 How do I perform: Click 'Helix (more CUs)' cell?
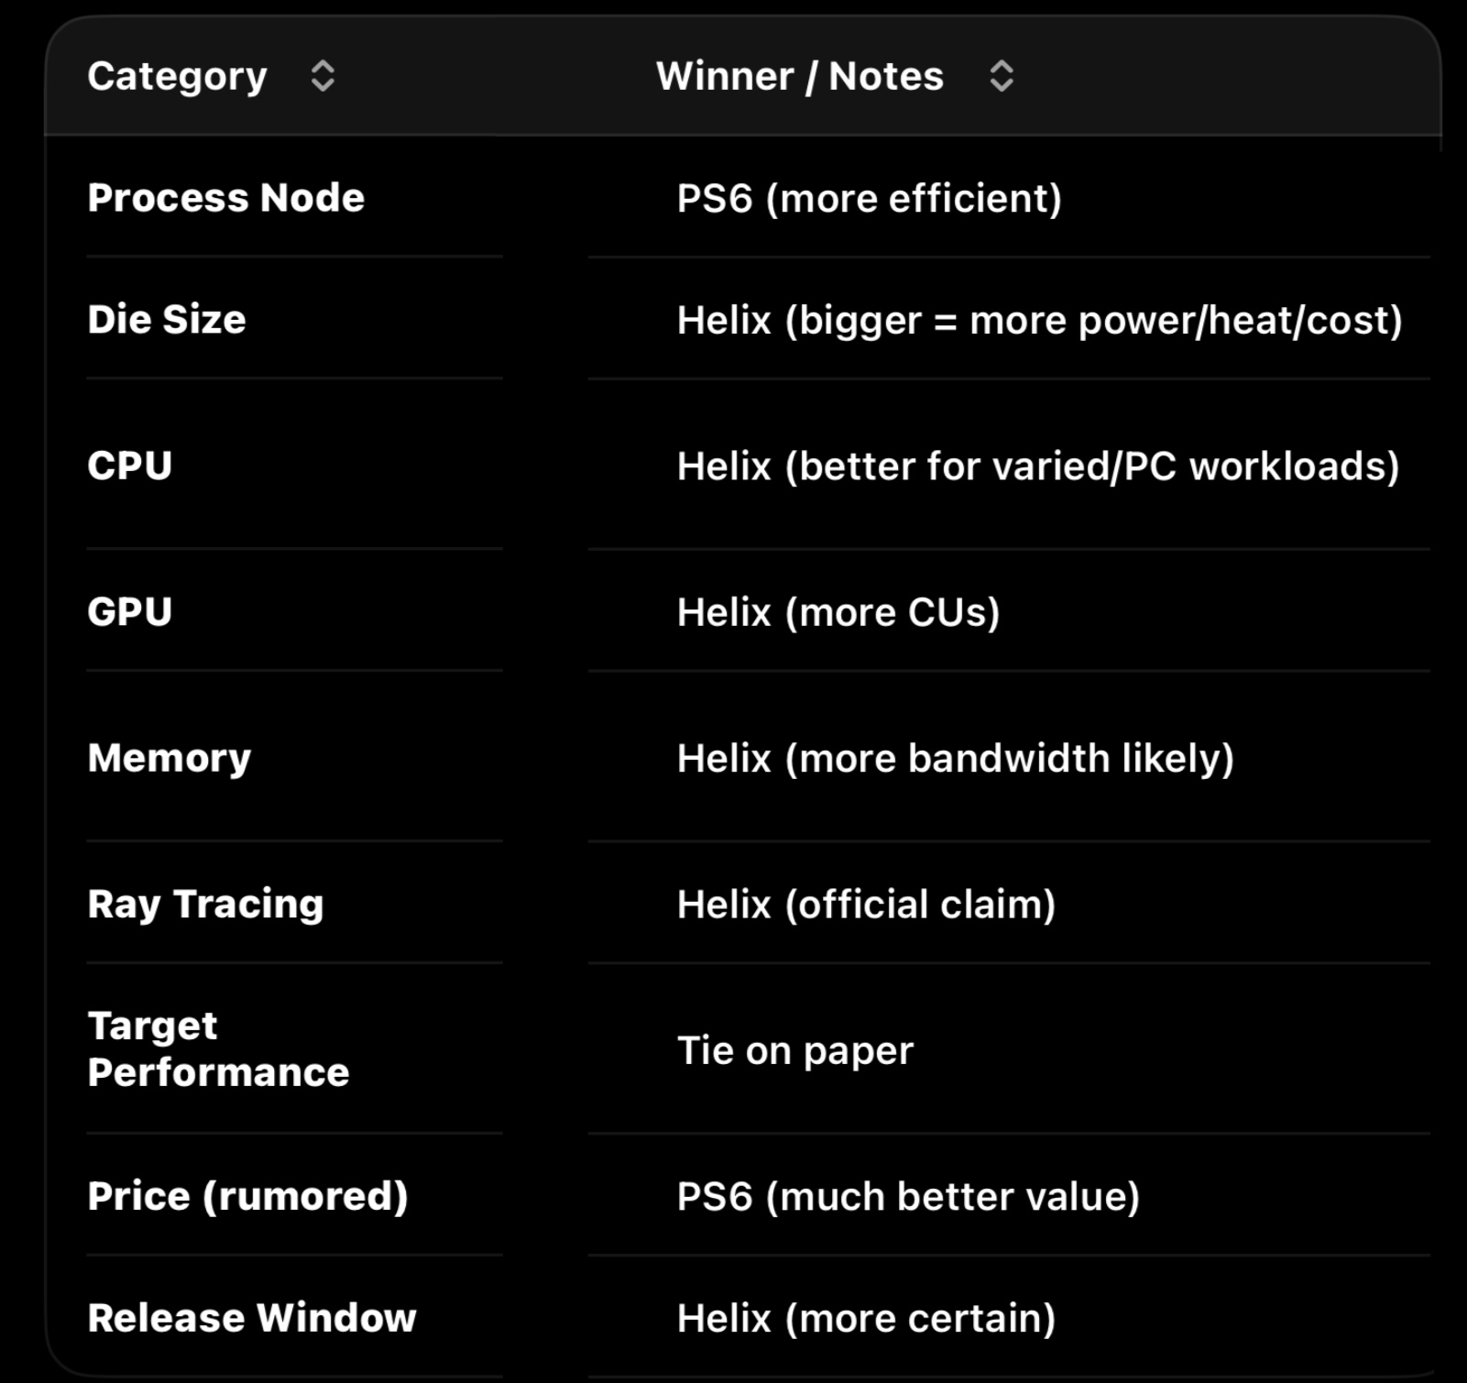pos(838,612)
